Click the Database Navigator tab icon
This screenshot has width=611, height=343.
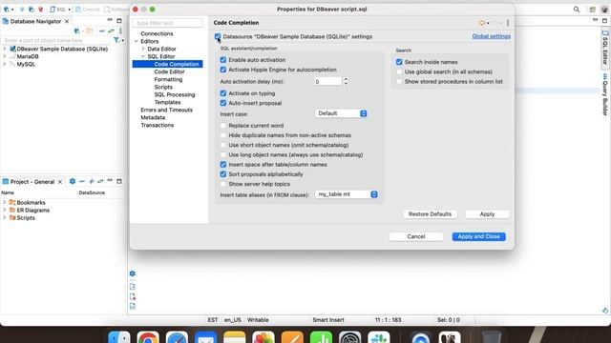tap(6, 21)
